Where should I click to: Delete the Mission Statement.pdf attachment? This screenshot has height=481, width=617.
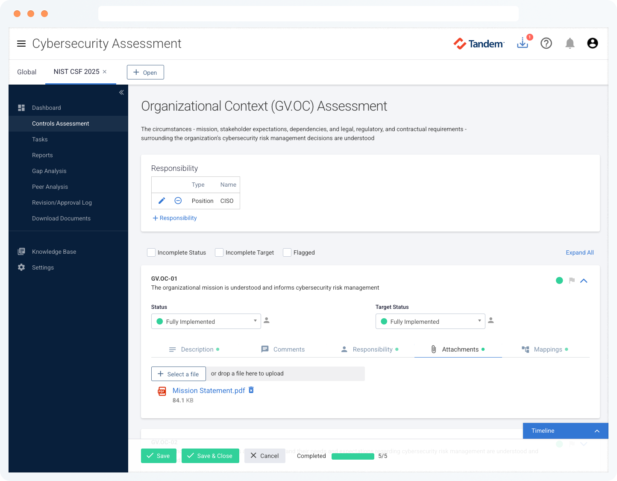point(251,390)
